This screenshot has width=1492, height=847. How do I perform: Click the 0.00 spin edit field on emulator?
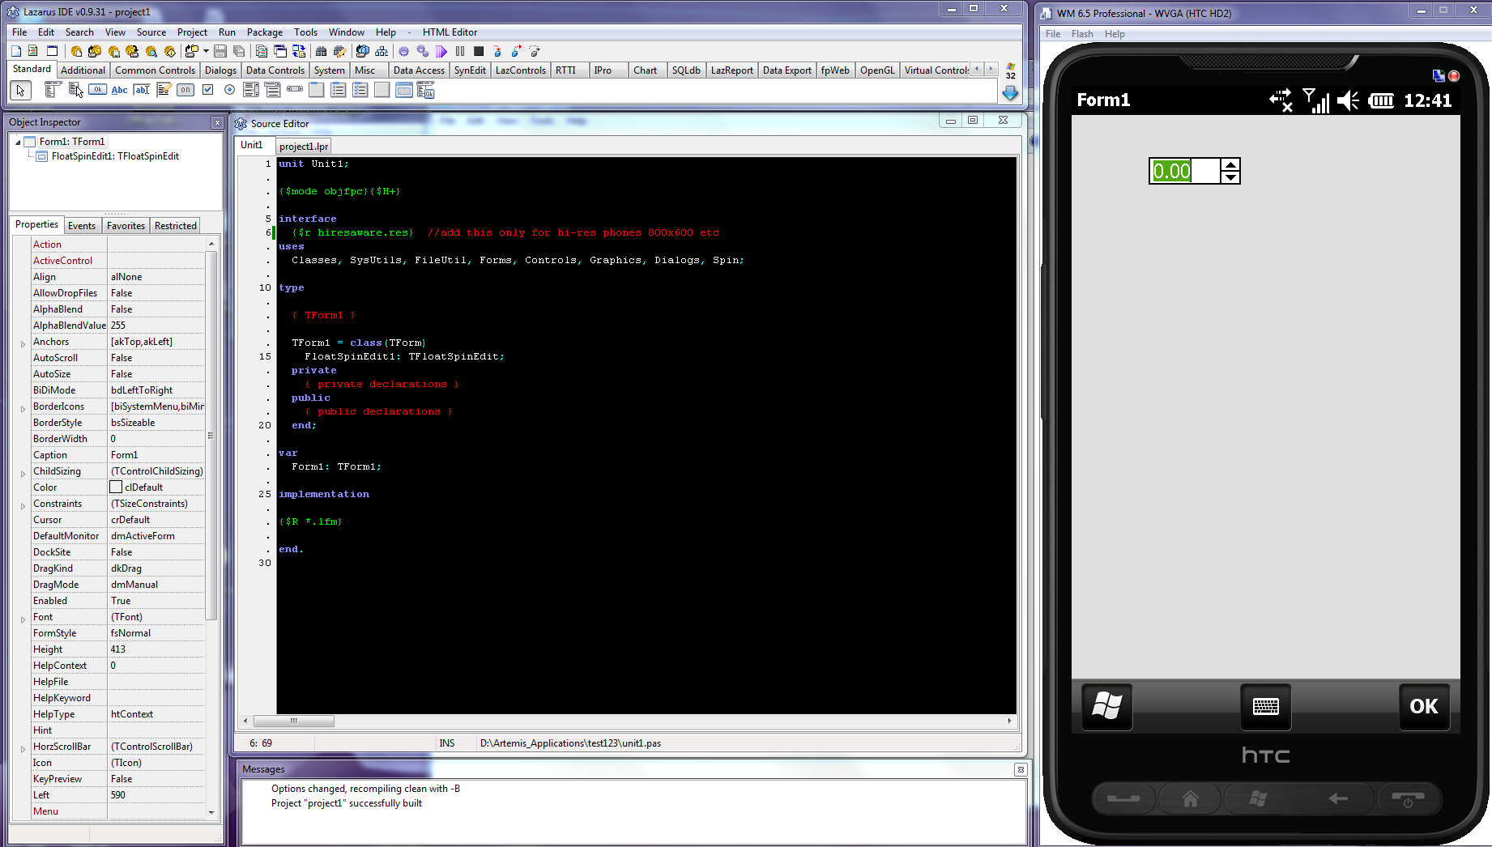[1184, 171]
